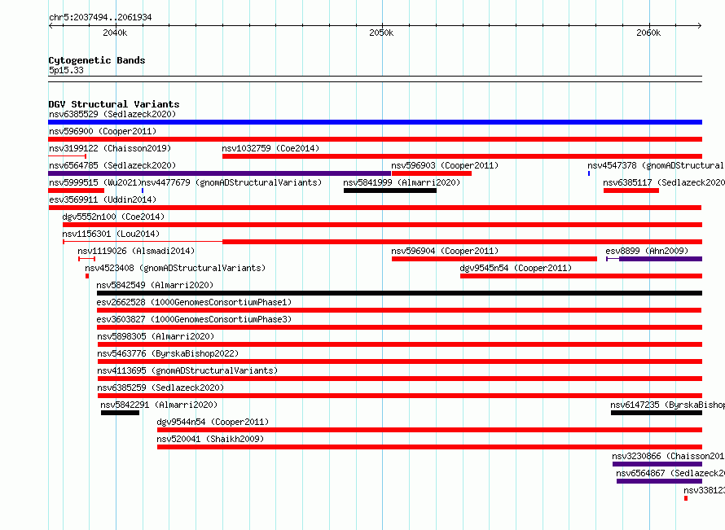Open dgv5552n100 (Coe2014) label
Screen dimensions: 725x530
[113, 217]
